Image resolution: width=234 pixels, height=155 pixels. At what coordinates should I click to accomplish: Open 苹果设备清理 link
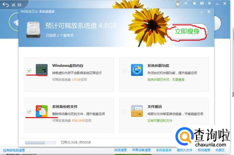141,150
